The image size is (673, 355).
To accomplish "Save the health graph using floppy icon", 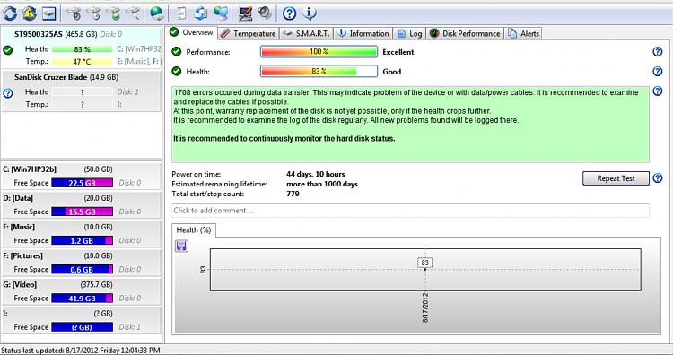I will (181, 247).
